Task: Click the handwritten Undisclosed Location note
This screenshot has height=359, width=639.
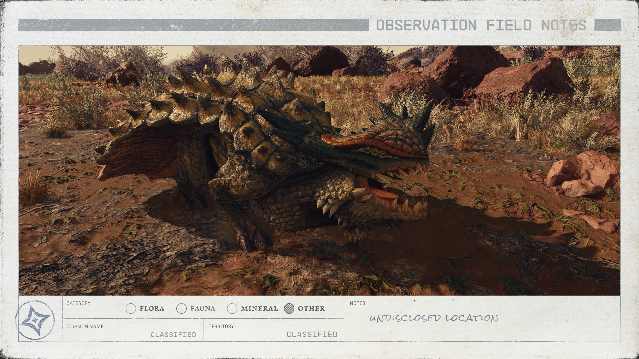Action: [434, 318]
